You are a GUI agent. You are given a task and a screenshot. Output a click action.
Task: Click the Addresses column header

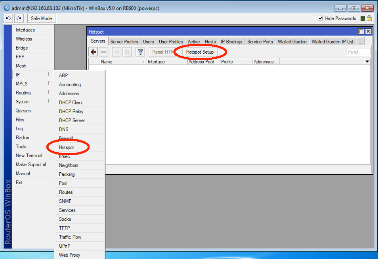point(266,62)
